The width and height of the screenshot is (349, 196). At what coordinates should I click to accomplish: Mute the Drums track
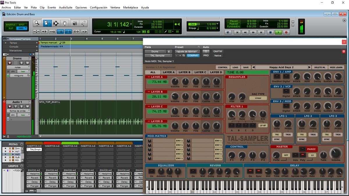coord(27,63)
